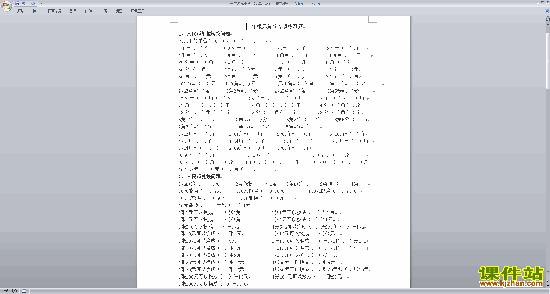The image size is (550, 294).
Task: Click the heading 2、人民币兑换问题
Action: click(x=200, y=177)
